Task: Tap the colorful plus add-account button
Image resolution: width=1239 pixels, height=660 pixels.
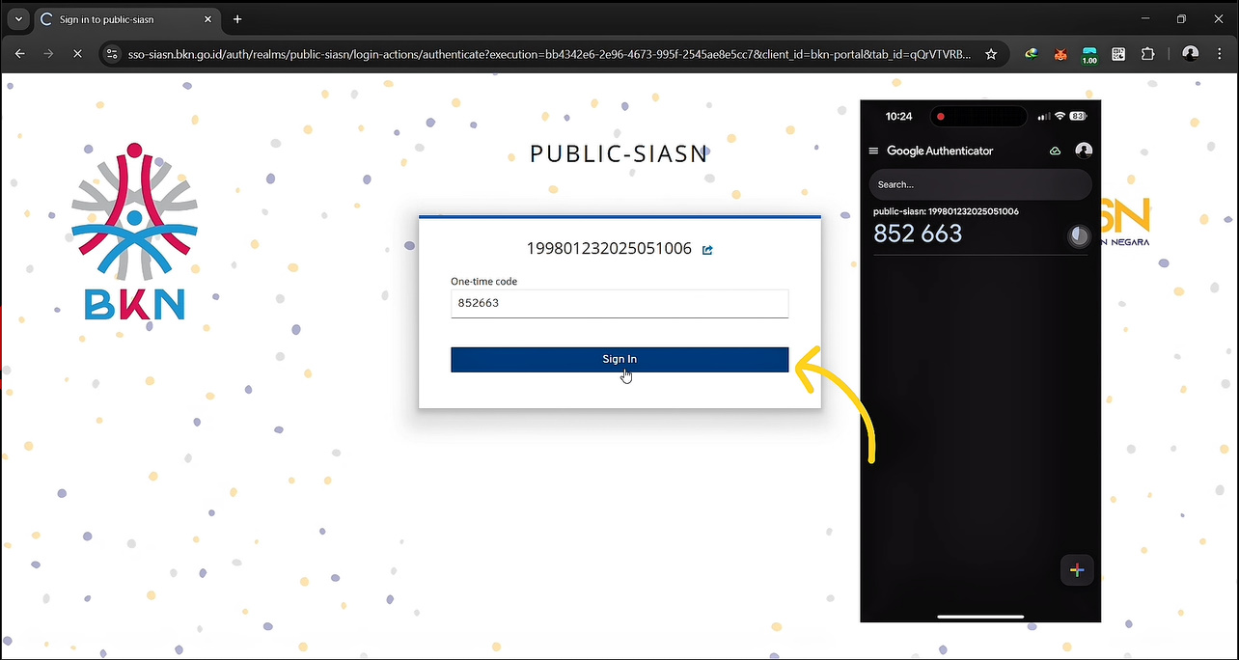Action: click(x=1077, y=570)
